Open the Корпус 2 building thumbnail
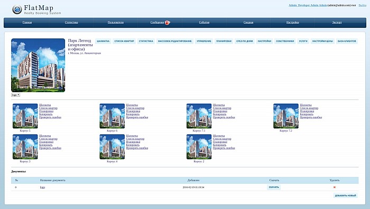 click(199, 147)
